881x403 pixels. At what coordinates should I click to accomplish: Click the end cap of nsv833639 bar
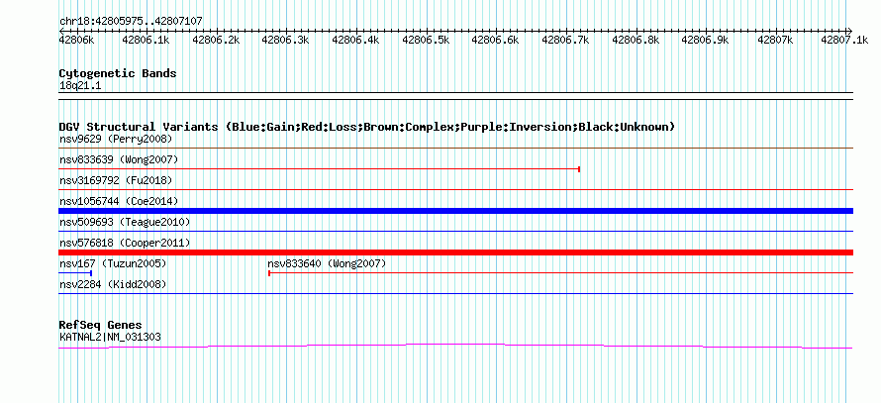click(579, 168)
